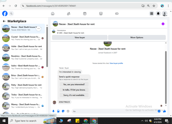
Task: Open purple conversation information icon
Action: point(163,24)
